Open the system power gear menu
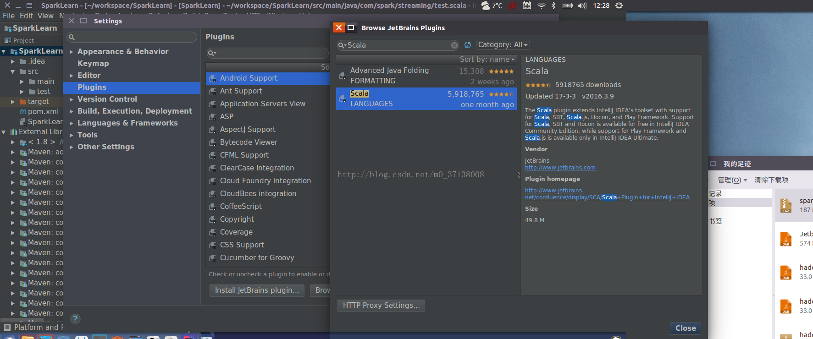 coord(619,5)
